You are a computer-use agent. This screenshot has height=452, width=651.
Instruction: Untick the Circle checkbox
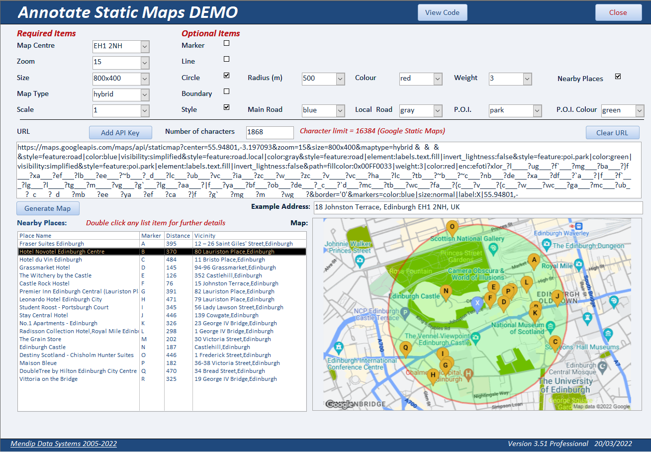(227, 76)
